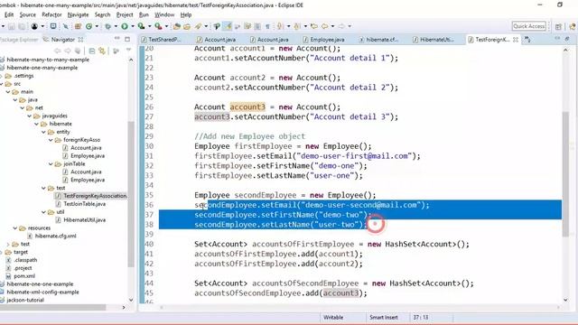The height and width of the screenshot is (325, 578).
Task: Click the Open Type toolbar icon
Action: point(177,26)
